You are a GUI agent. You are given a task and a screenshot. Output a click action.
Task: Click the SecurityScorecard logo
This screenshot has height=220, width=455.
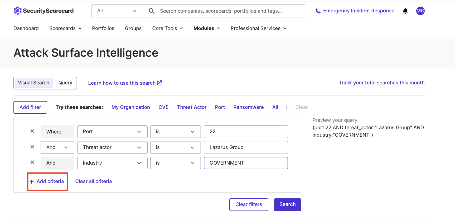click(44, 11)
